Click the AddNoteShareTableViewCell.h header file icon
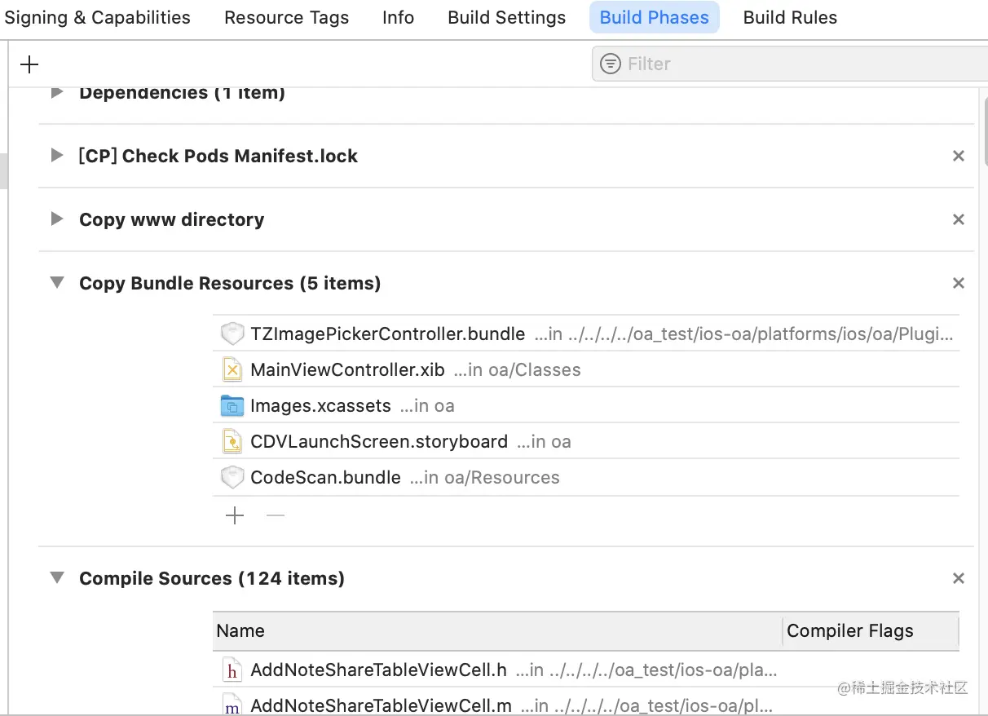This screenshot has height=716, width=988. (x=232, y=670)
